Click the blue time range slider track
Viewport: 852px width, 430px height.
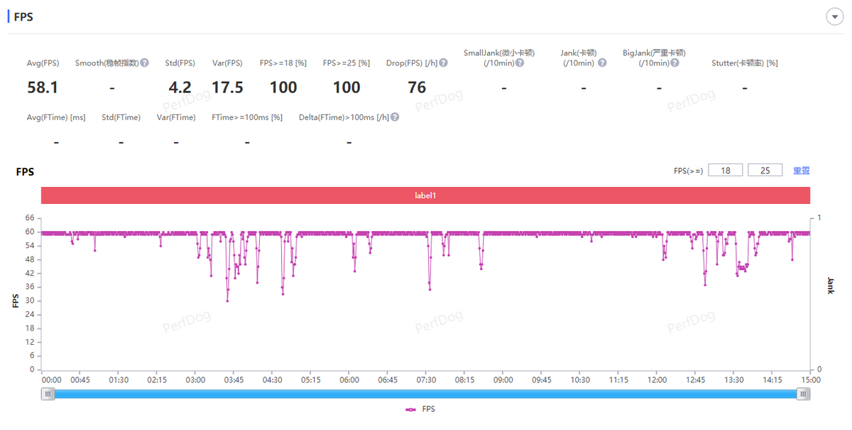425,394
